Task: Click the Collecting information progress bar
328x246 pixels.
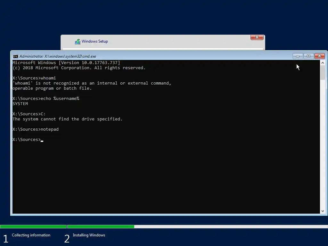Action: point(33,226)
